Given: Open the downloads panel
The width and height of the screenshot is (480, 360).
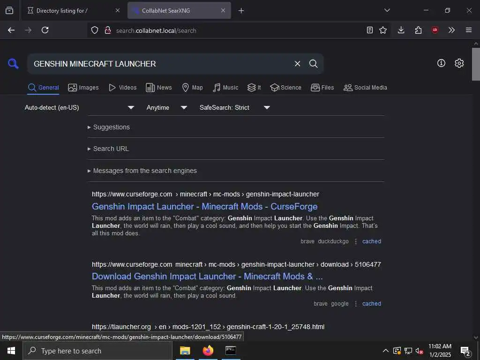Looking at the screenshot, I should (x=401, y=30).
